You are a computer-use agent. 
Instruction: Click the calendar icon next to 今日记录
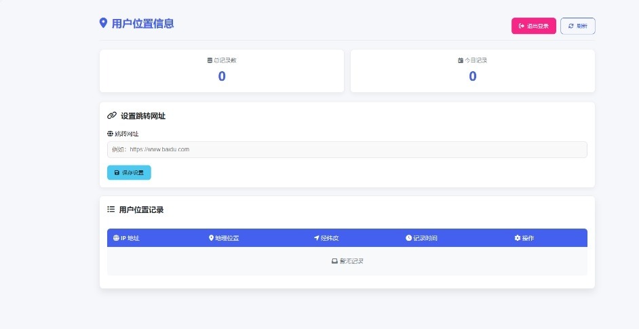(461, 60)
